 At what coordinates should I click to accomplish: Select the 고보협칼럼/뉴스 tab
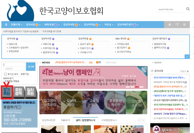coord(109,120)
